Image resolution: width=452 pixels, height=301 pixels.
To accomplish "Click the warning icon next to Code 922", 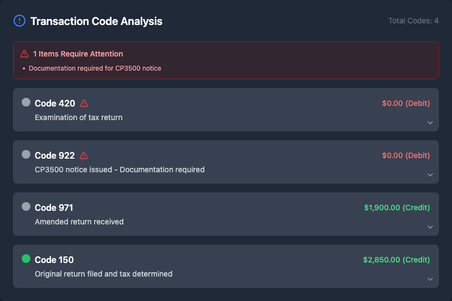I will tap(84, 155).
